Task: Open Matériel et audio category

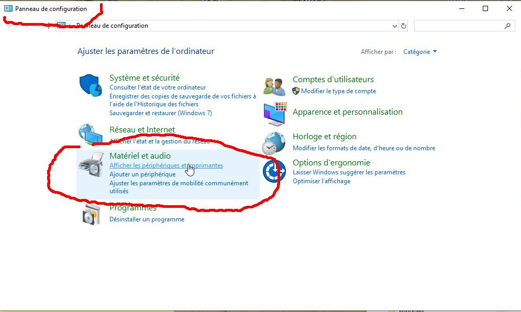Action: tap(140, 156)
